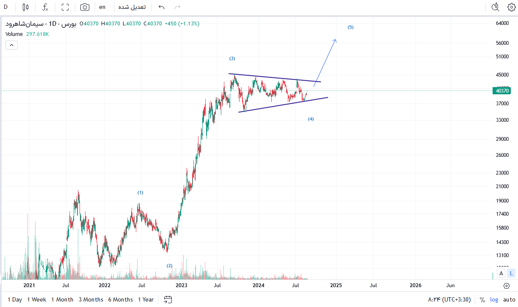Image resolution: width=518 pixels, height=307 pixels.
Task: Click the Volume indicator label in the legend
Action: tap(14, 34)
